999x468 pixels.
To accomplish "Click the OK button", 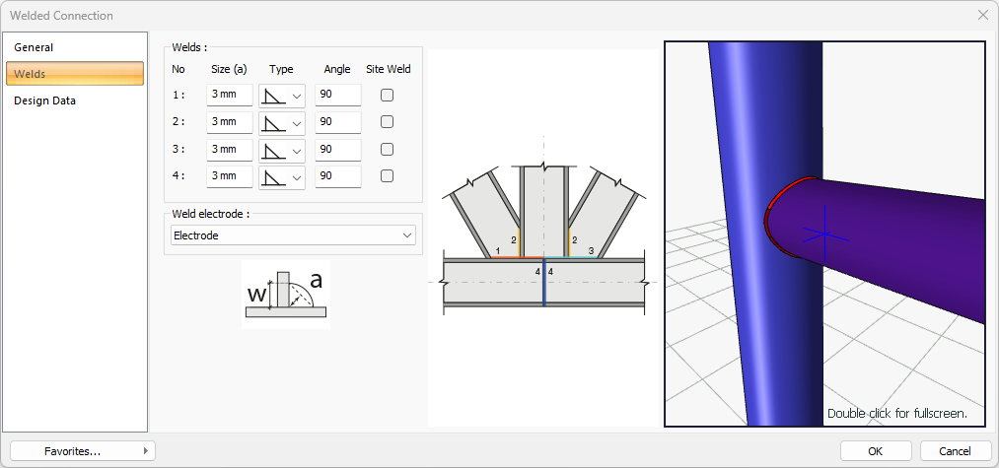I will [876, 451].
